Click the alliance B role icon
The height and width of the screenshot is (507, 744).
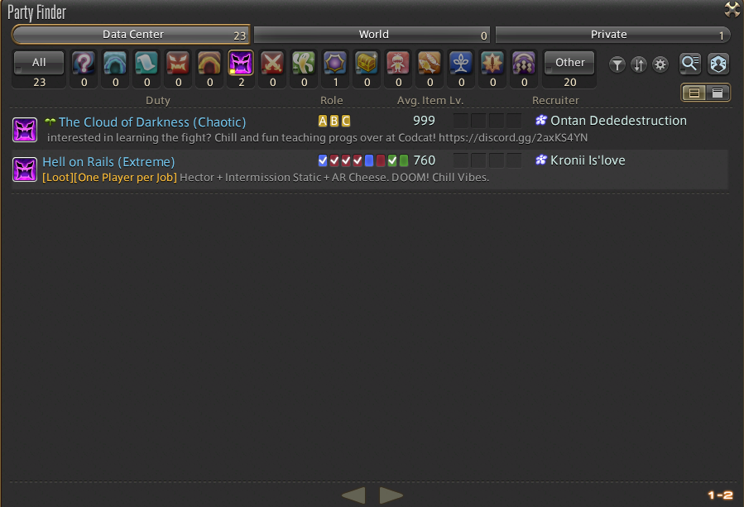tap(334, 121)
